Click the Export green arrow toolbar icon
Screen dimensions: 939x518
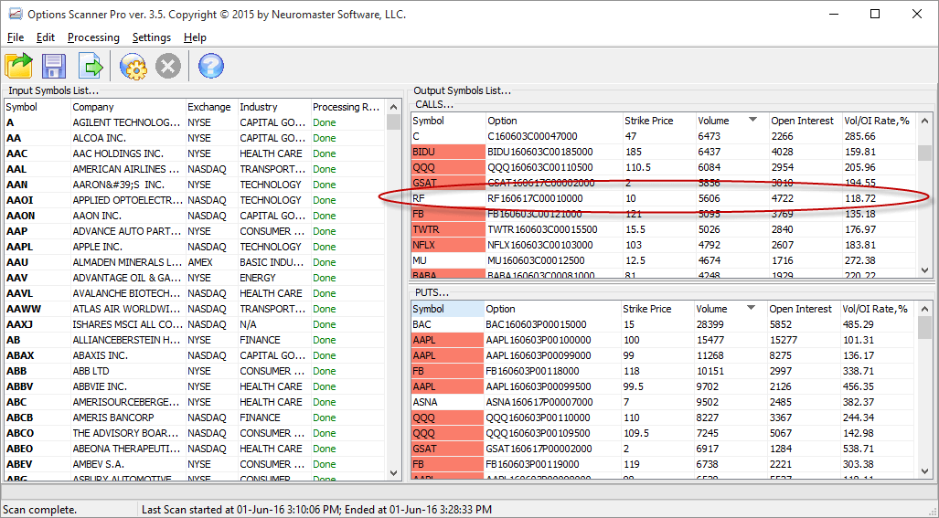pos(91,65)
